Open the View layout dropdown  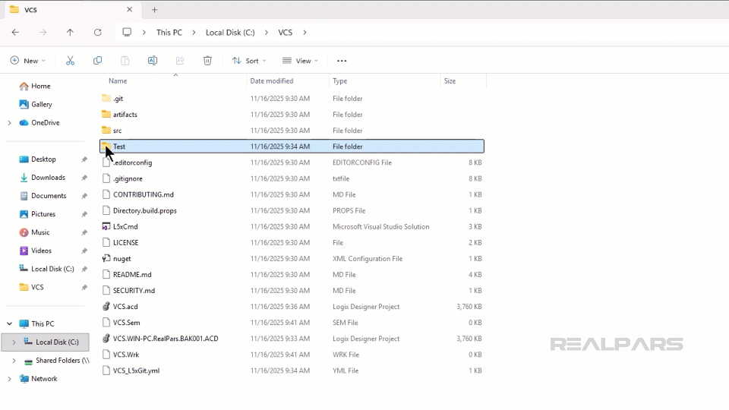click(301, 61)
